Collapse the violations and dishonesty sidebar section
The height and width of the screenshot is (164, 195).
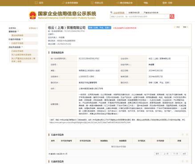point(16,47)
